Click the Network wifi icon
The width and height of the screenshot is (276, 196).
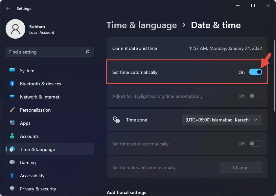(12, 97)
